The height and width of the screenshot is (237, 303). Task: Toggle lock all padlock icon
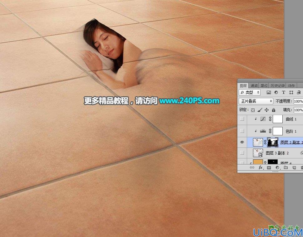coord(273,110)
